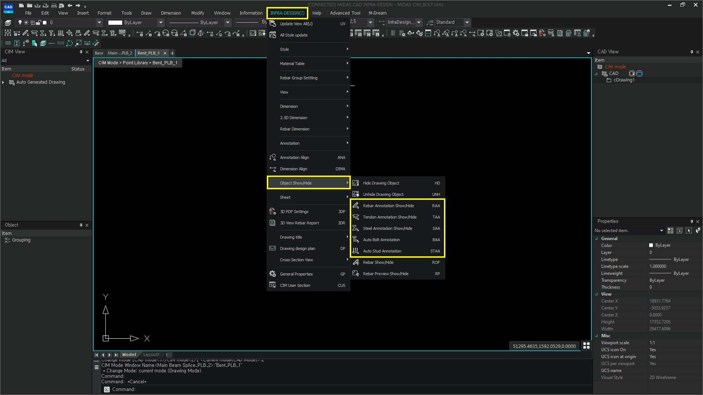
Task: Switch to the Layout1 tab
Action: [151, 355]
